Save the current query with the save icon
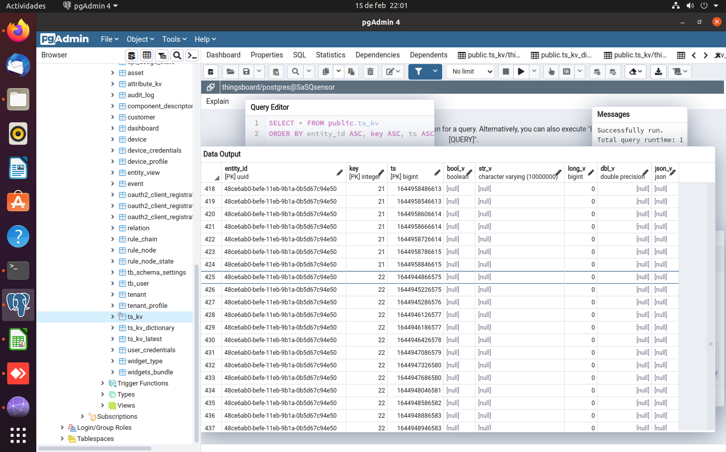The image size is (726, 452). 246,71
